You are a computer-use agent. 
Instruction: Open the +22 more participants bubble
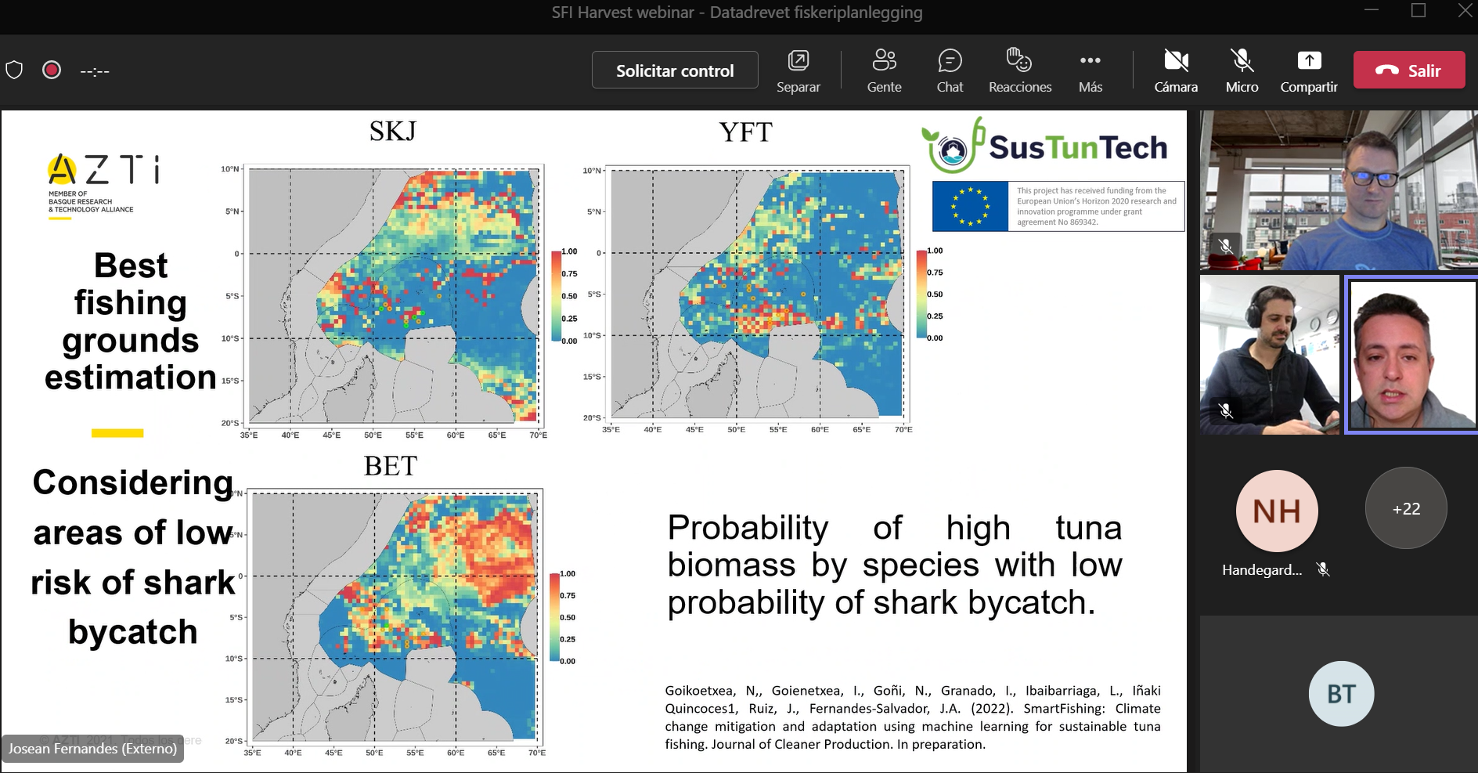(1406, 508)
